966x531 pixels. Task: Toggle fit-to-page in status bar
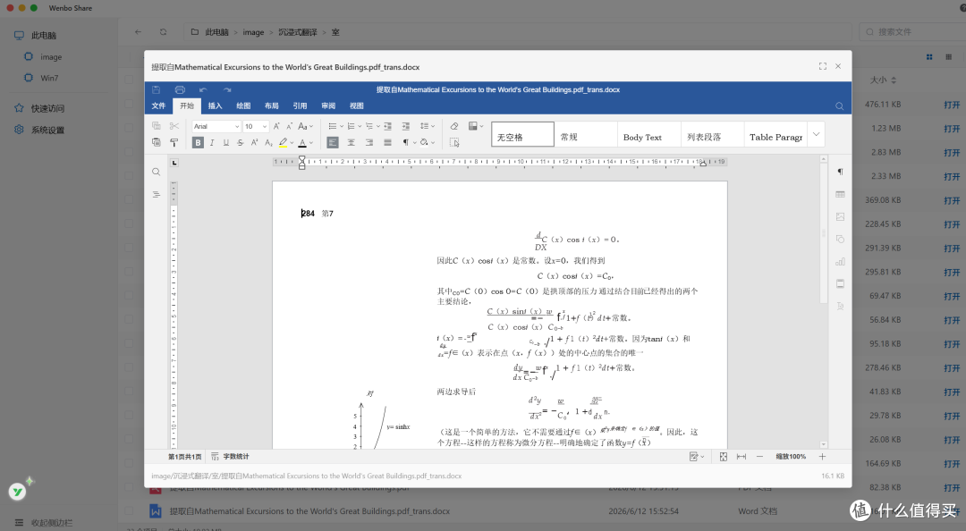click(724, 457)
